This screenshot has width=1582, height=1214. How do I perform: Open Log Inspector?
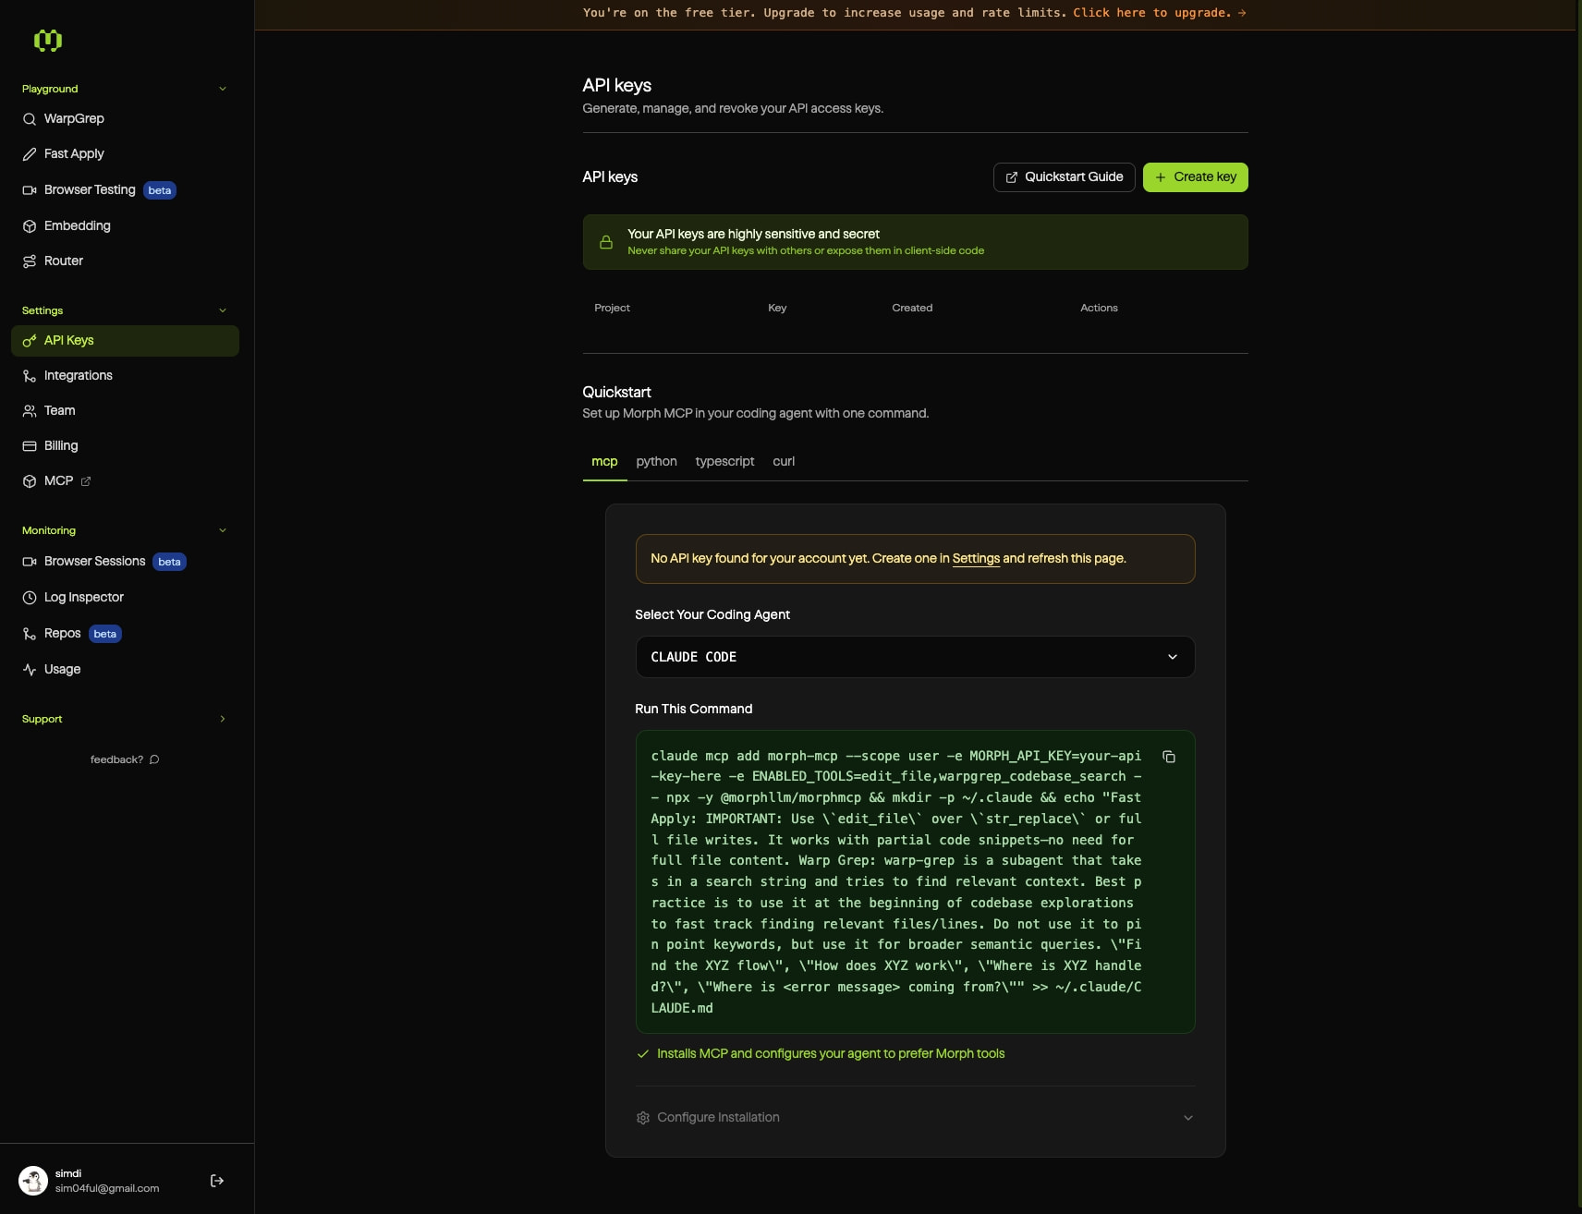(x=125, y=598)
